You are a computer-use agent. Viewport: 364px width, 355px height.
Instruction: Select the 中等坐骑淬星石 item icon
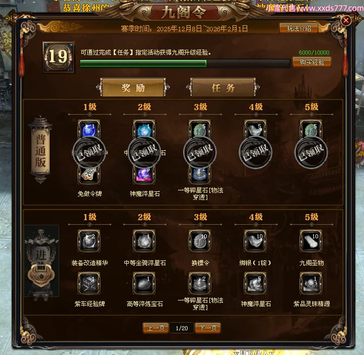(144, 241)
